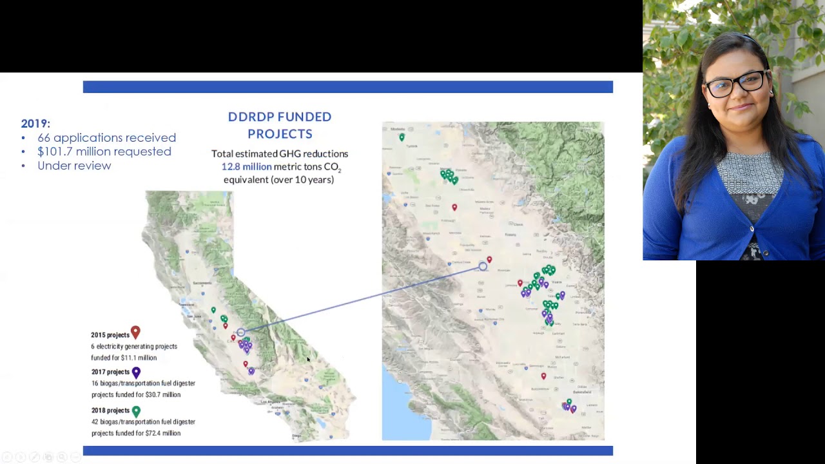The width and height of the screenshot is (825, 464).
Task: Click the "2017 projects" legend label
Action: point(110,372)
